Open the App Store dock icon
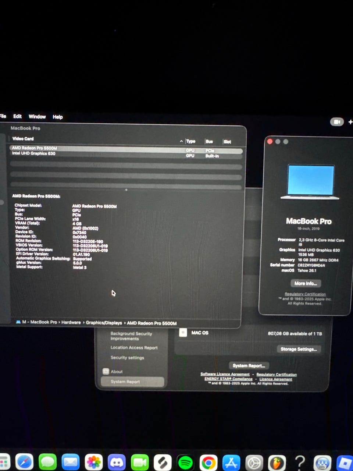353x471 pixels. click(x=231, y=463)
